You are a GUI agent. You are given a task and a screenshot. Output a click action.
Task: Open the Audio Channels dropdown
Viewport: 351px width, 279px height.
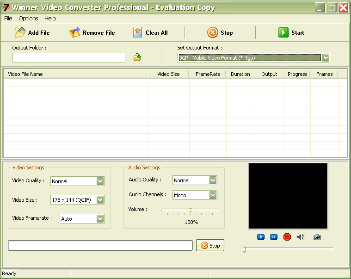tap(213, 195)
